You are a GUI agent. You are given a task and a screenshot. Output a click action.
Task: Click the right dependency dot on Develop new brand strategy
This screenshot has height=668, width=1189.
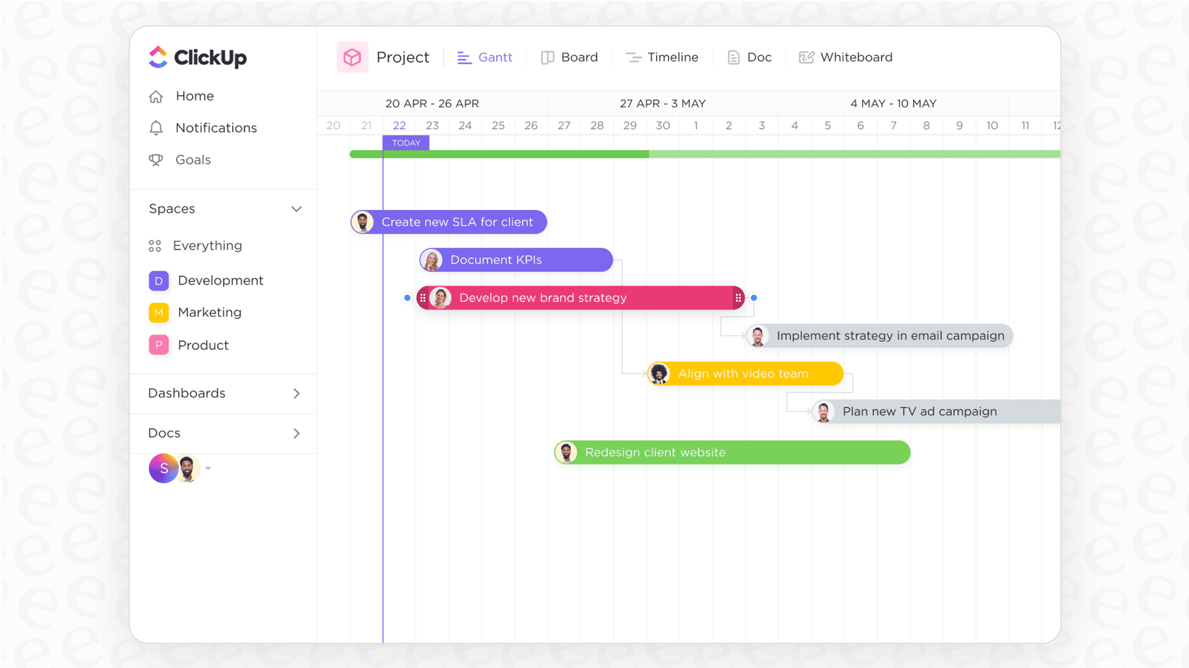(754, 298)
